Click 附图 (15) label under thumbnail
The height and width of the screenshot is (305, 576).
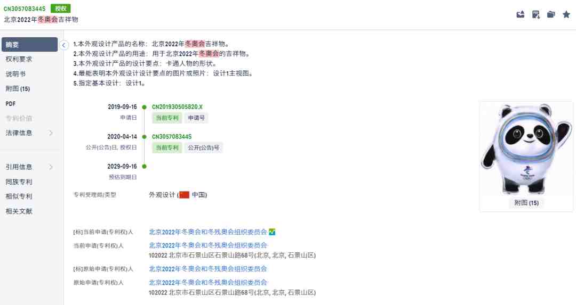[x=526, y=203]
